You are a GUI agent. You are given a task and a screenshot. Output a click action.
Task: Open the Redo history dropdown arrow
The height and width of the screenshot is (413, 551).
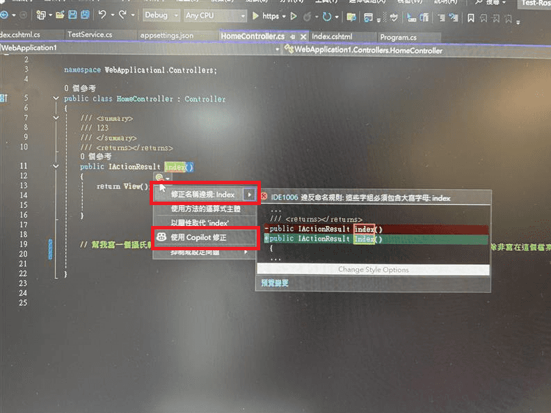tap(133, 15)
